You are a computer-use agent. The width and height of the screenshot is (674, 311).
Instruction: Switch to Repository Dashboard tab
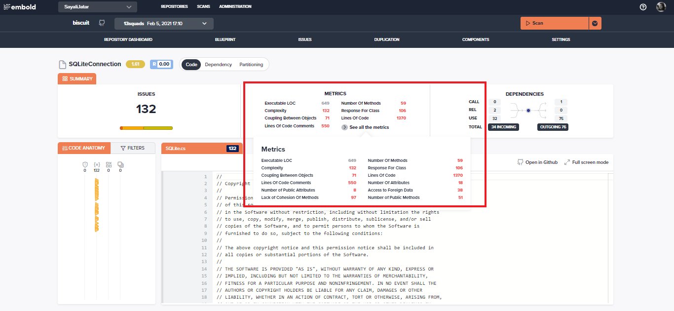[128, 39]
